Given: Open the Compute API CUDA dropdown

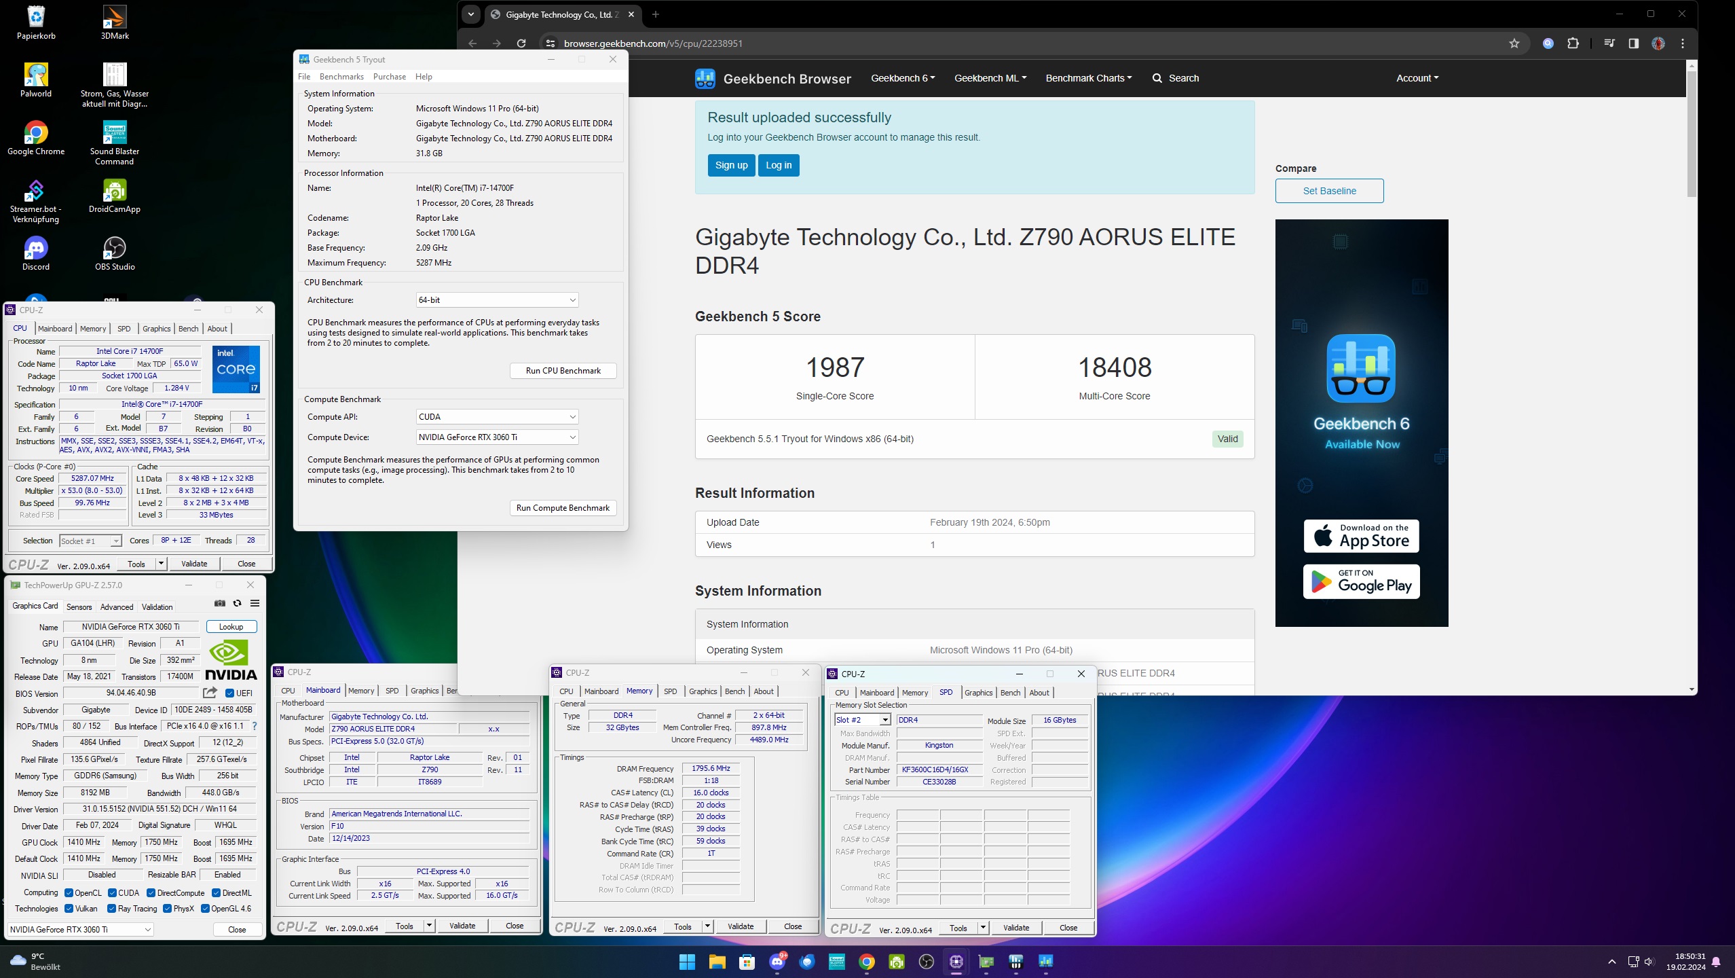Looking at the screenshot, I should coord(497,417).
